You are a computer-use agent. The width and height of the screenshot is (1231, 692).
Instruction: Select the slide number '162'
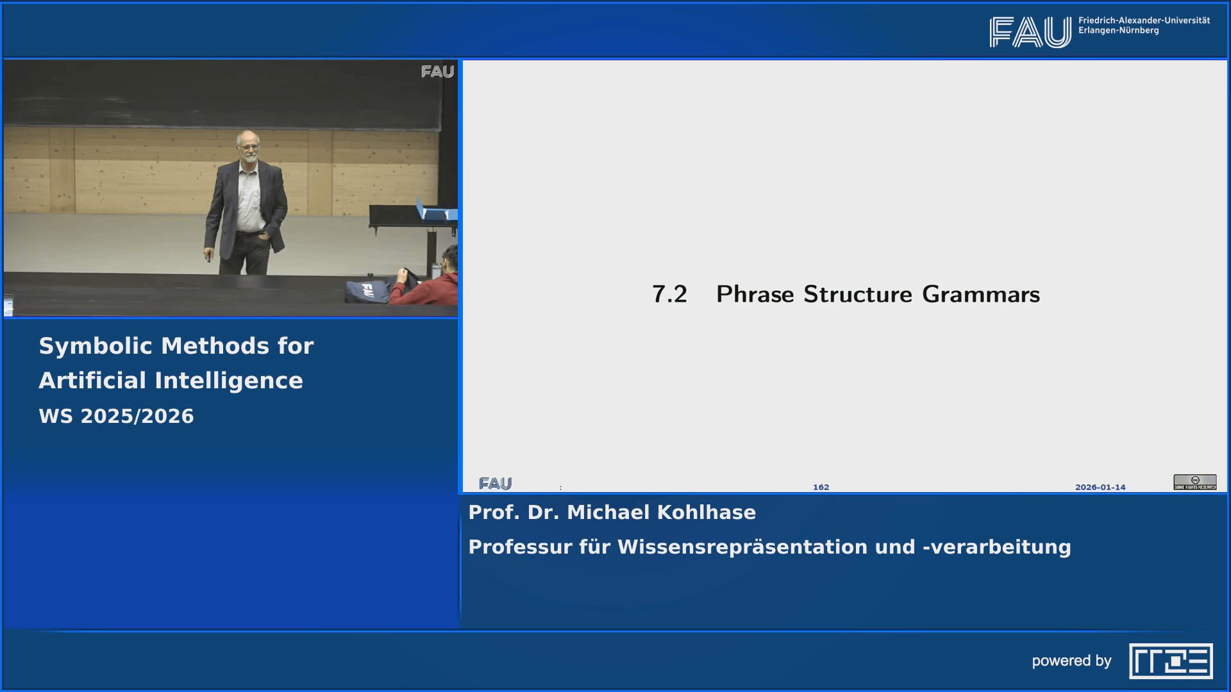coord(821,487)
